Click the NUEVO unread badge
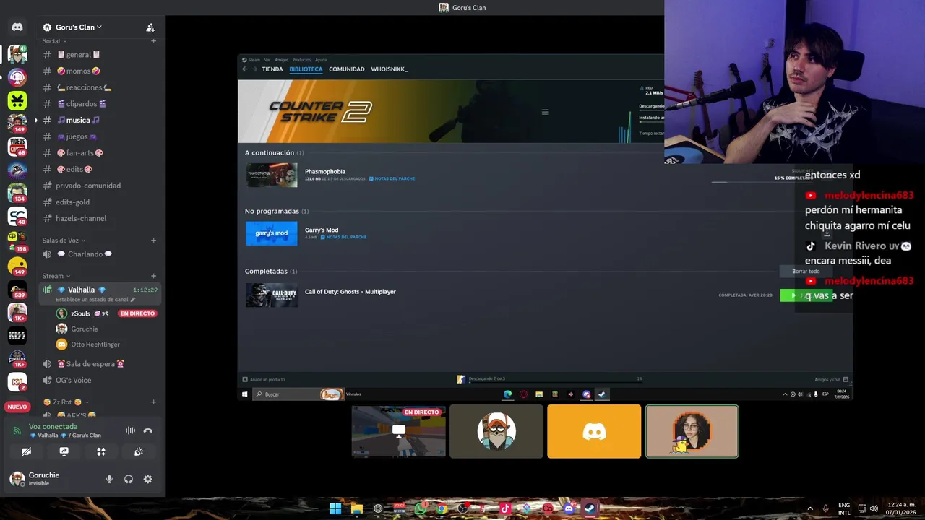Screen dimensions: 925x520 click(x=17, y=407)
